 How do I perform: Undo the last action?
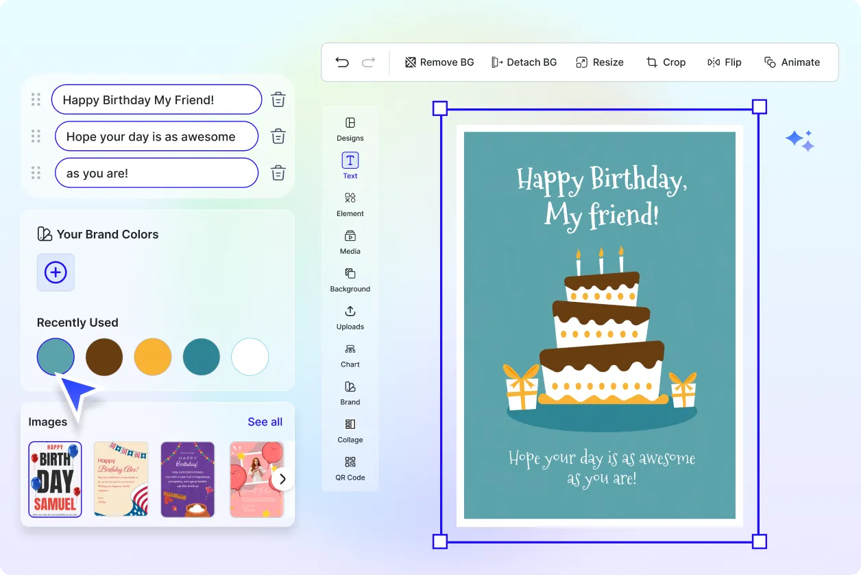coord(342,62)
